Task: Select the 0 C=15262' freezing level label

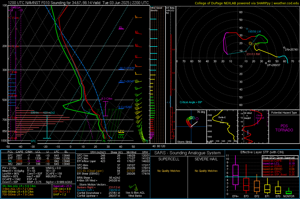Action: point(125,107)
